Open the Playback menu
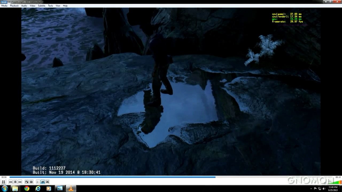Viewport: 342px width, 192px height. click(x=14, y=6)
